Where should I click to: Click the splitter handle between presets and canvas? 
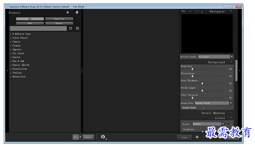[x=82, y=71]
